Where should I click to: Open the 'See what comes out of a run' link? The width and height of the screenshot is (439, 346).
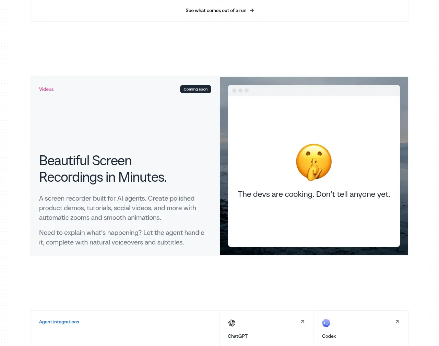coord(219,10)
